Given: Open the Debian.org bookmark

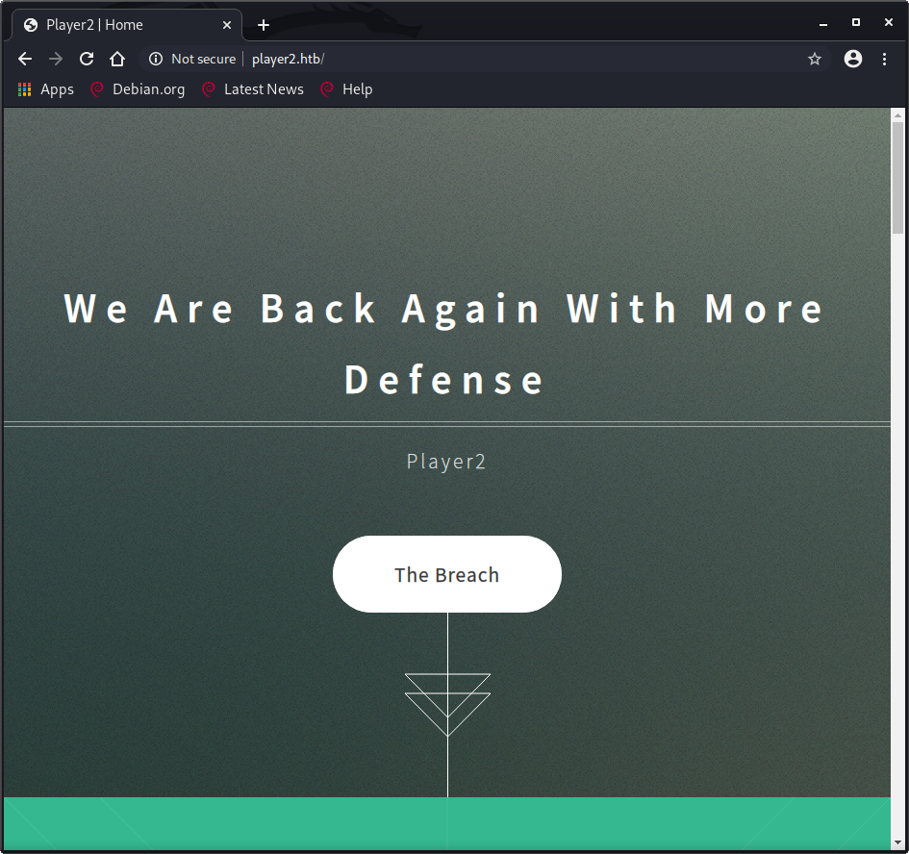Looking at the screenshot, I should [138, 89].
